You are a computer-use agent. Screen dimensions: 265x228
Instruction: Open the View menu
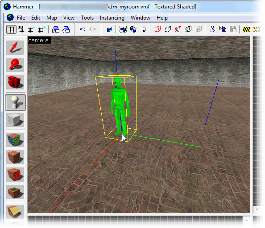pyautogui.click(x=69, y=18)
